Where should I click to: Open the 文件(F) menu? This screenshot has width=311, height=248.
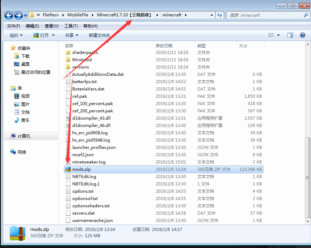14,26
